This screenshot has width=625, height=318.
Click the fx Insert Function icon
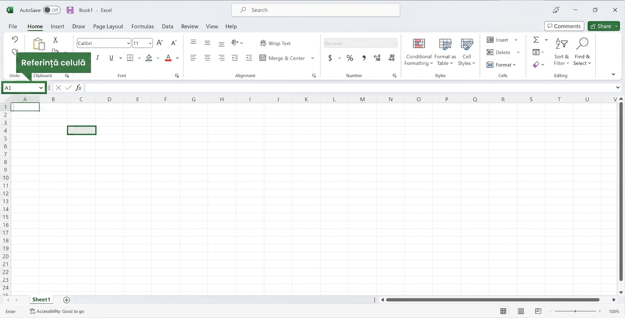point(78,88)
